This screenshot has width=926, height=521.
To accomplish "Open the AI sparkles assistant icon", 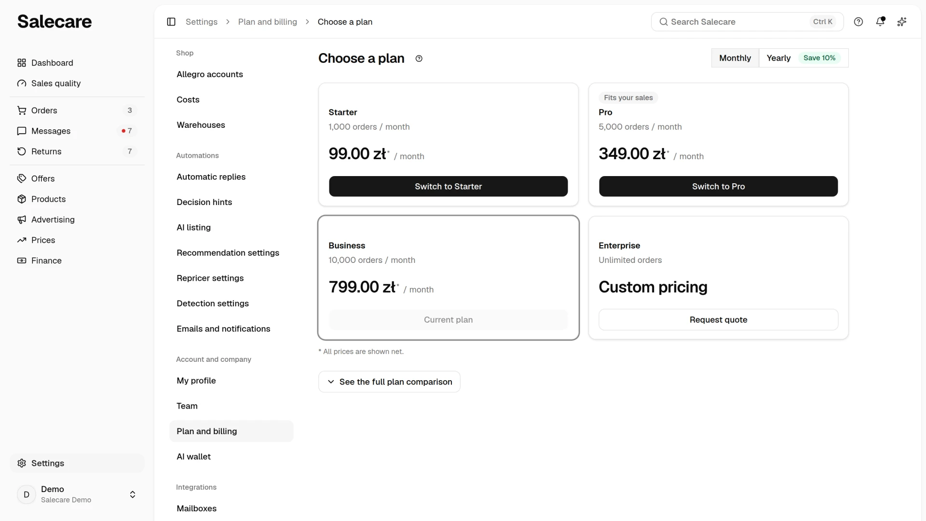I will (902, 22).
